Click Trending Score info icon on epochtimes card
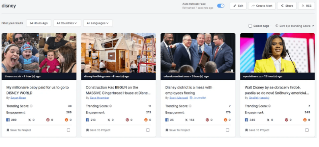 pyautogui.click(x=270, y=106)
